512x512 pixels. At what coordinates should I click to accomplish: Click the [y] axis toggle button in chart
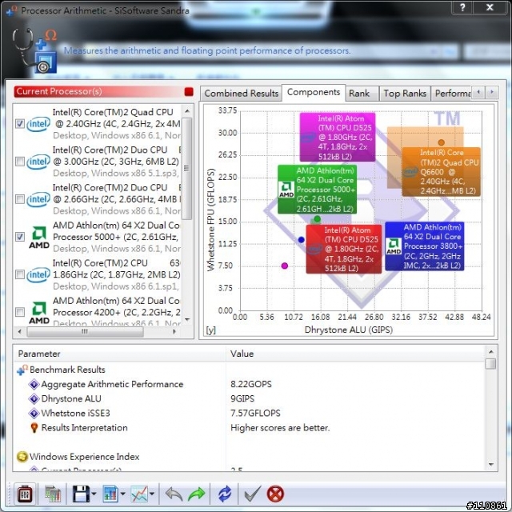coord(210,330)
